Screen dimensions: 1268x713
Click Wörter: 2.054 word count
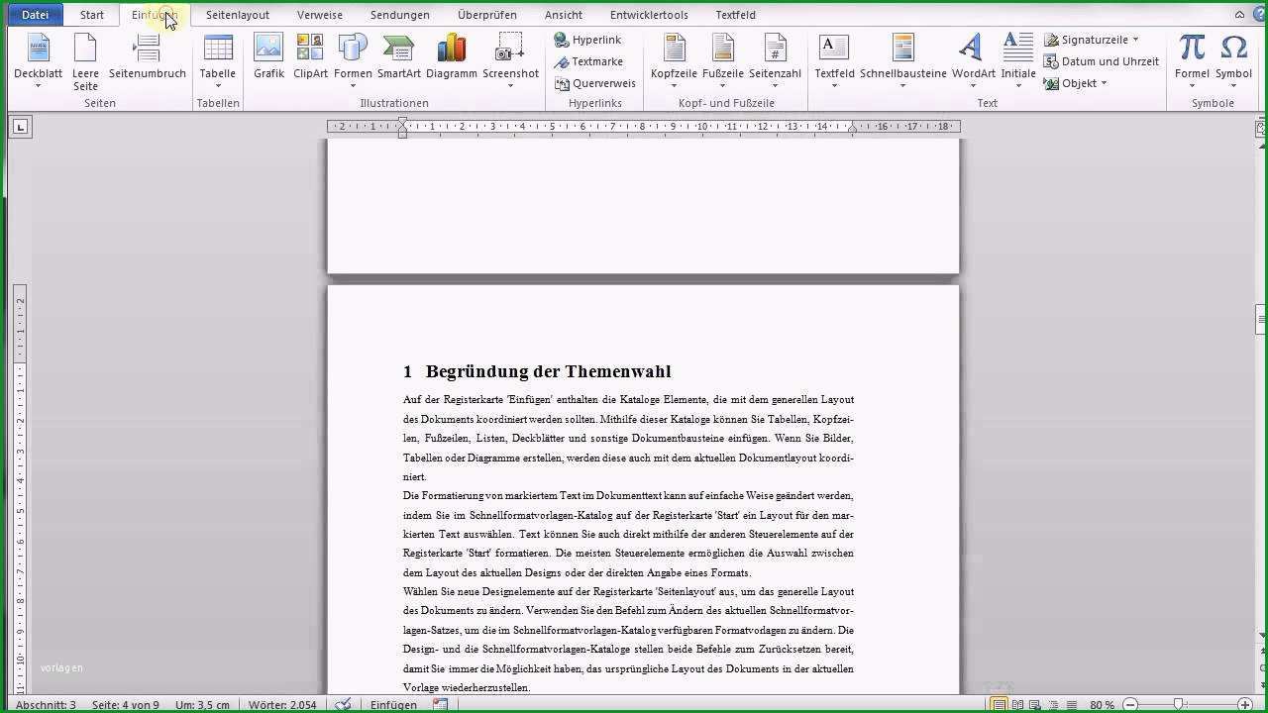coord(280,704)
